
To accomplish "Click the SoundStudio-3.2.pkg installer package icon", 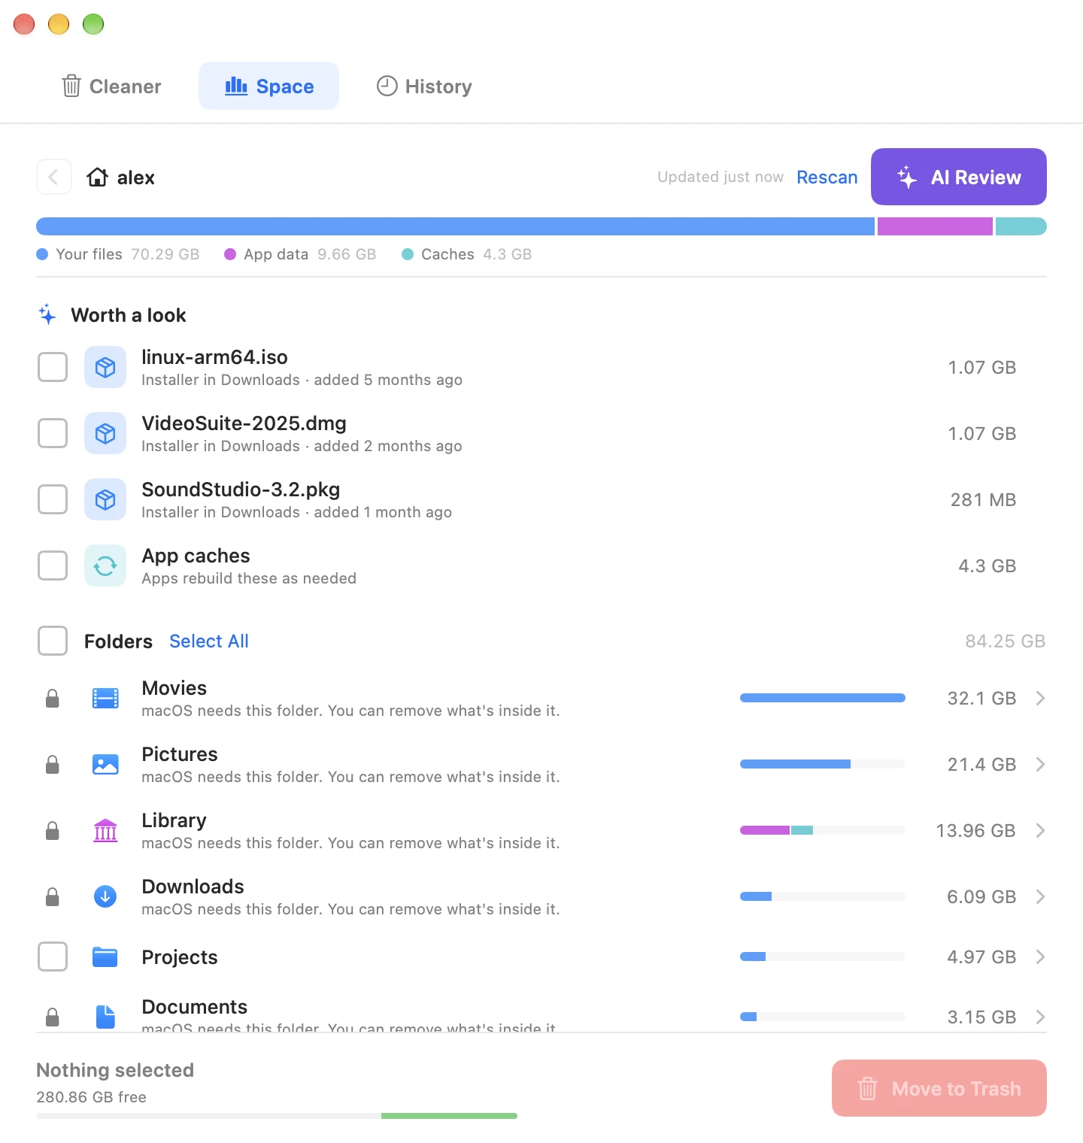I will pos(105,499).
